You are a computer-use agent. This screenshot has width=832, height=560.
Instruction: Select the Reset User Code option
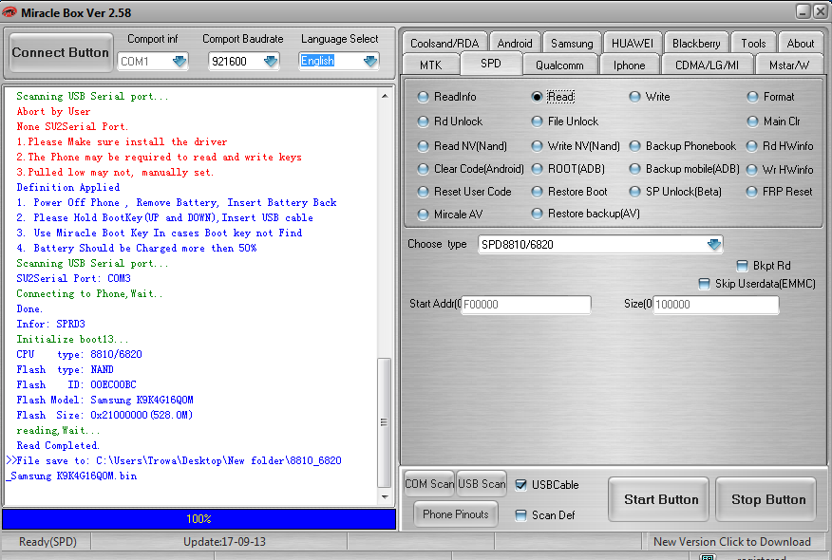click(423, 192)
